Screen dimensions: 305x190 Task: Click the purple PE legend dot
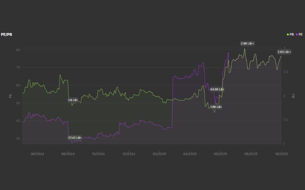[297, 34]
